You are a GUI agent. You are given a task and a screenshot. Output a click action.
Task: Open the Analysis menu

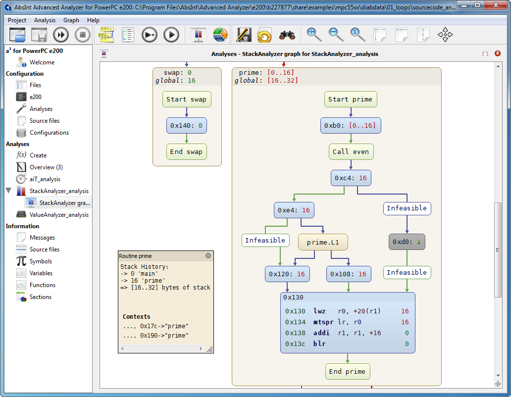45,20
